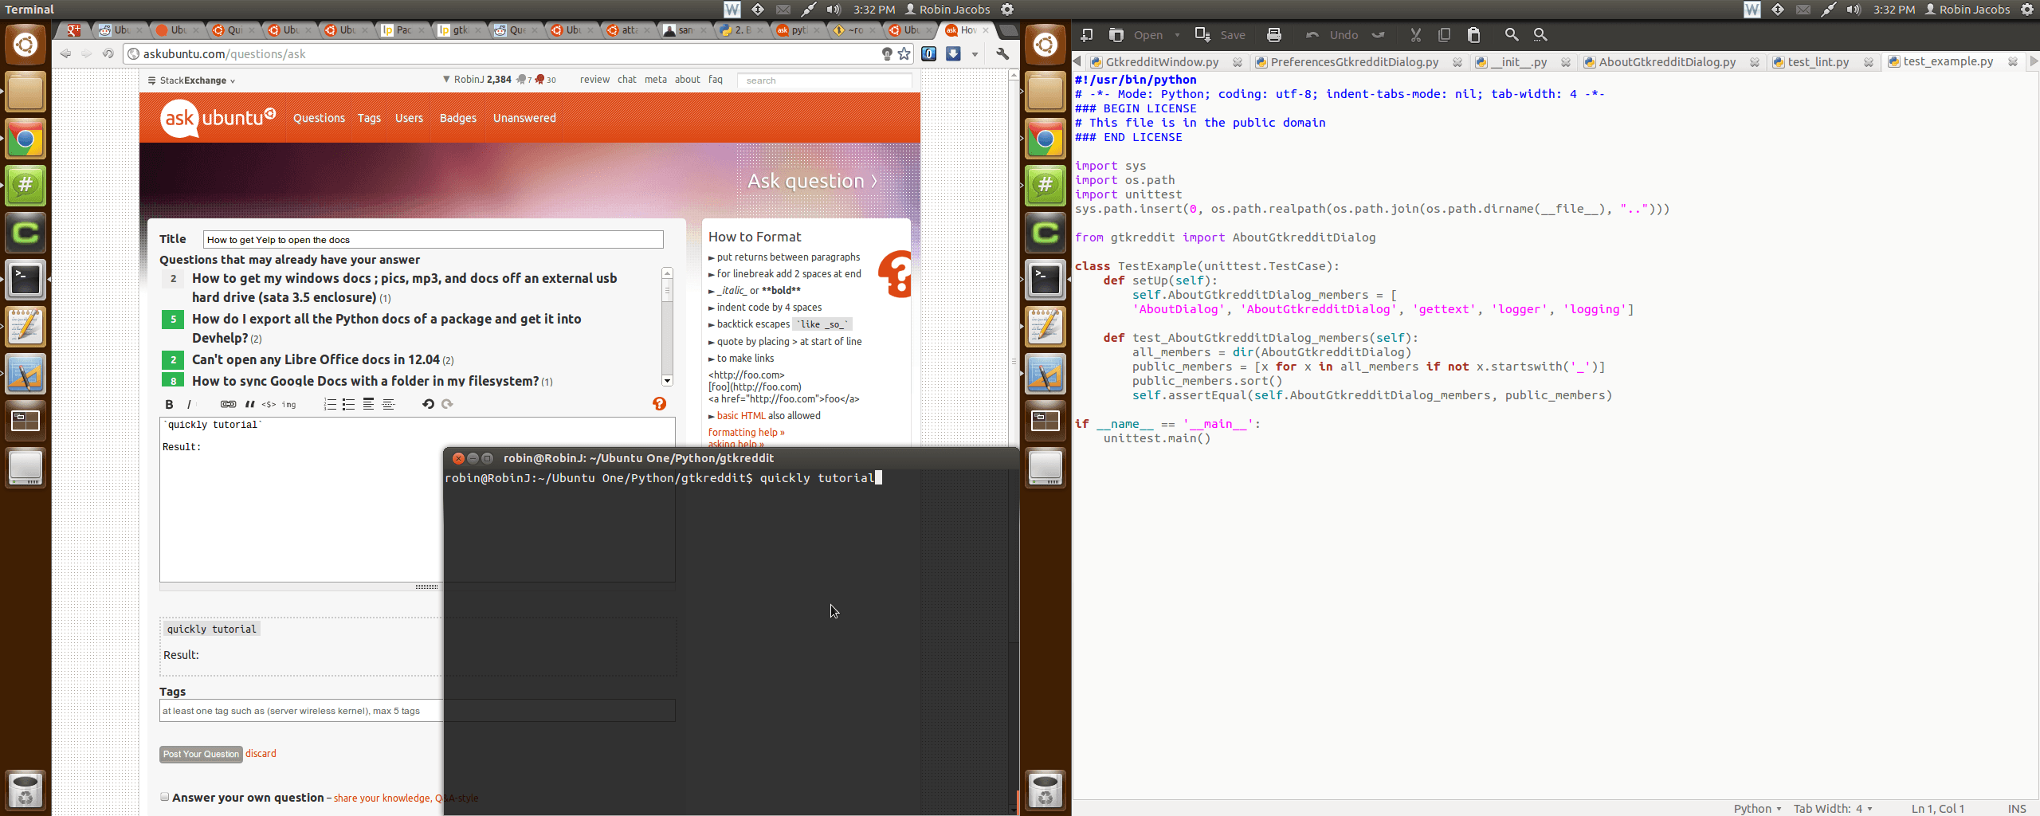Screen dimensions: 2040x816
Task: Switch to the GtkredditWindow.py tab
Action: point(1161,61)
